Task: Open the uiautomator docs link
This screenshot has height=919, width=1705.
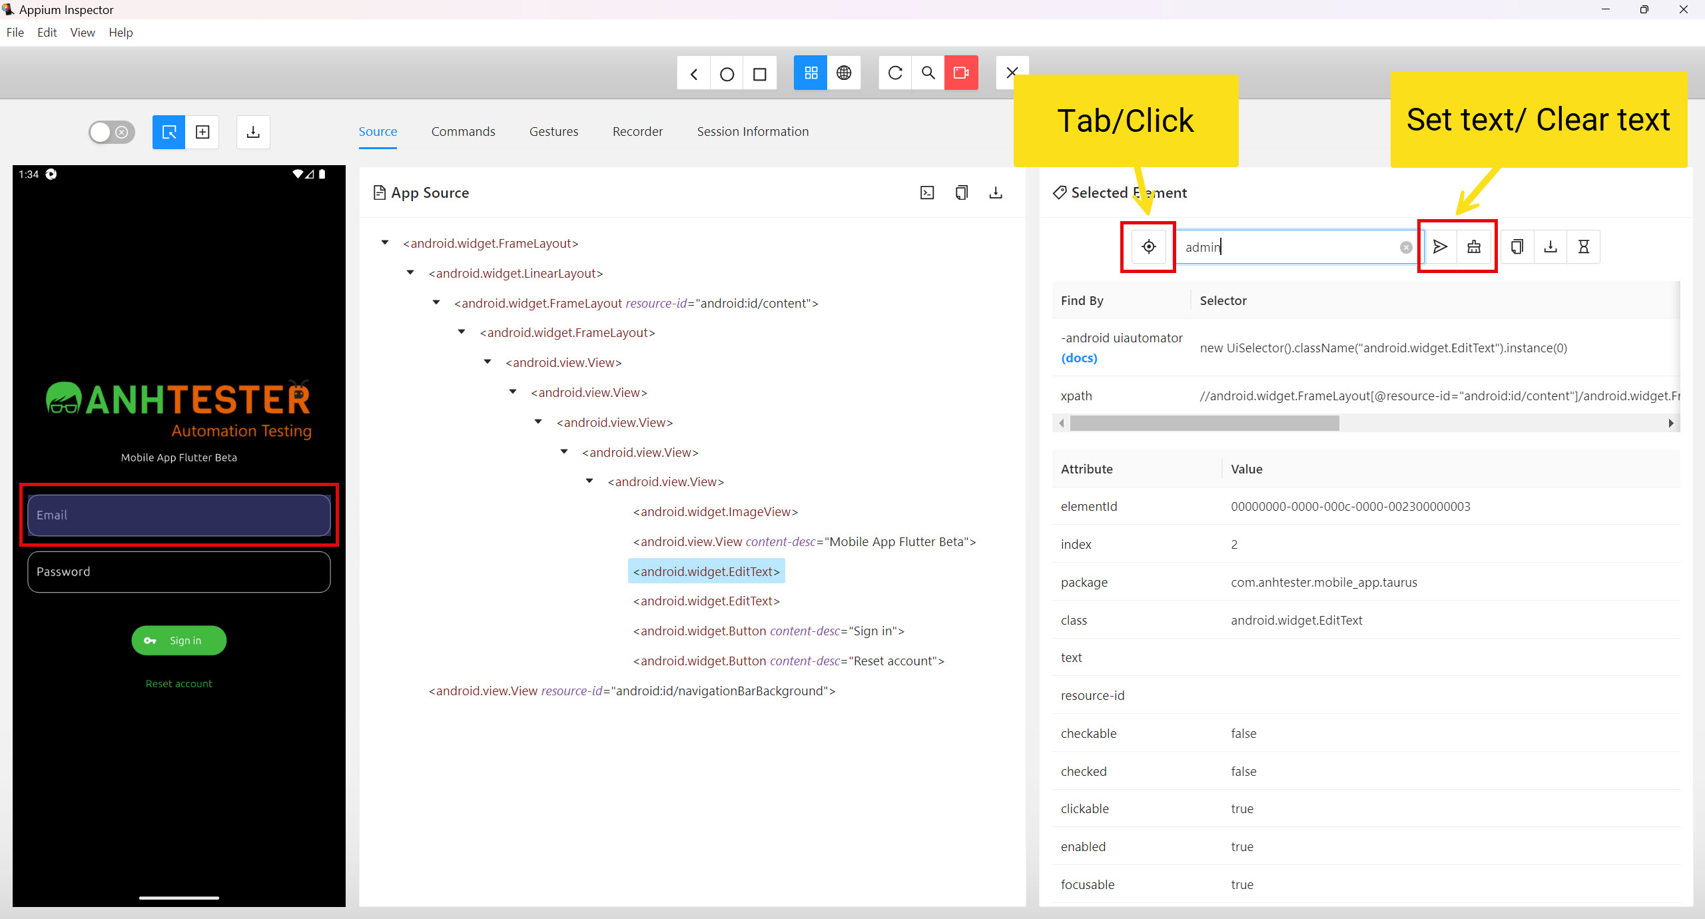Action: pyautogui.click(x=1079, y=358)
